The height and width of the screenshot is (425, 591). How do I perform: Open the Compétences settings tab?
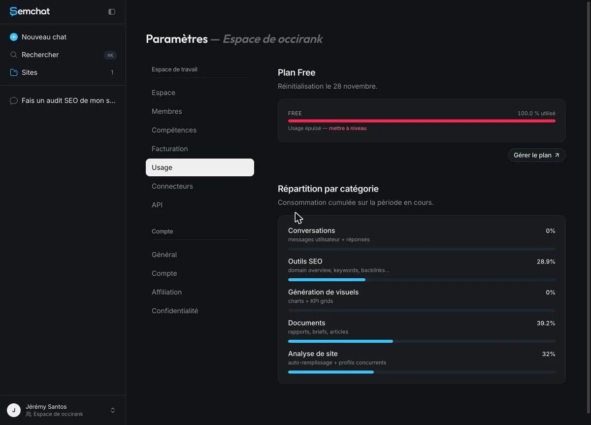(x=200, y=130)
